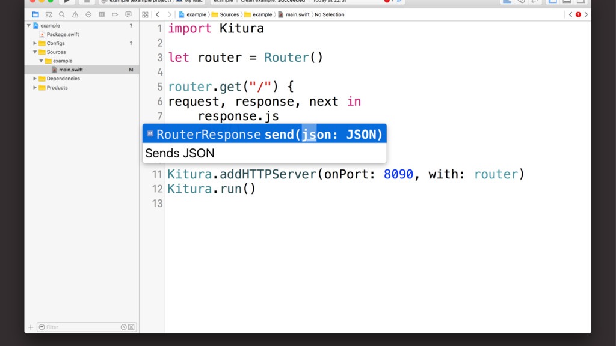The height and width of the screenshot is (346, 616).
Task: Click the Swift file icon beside Package.swift
Action: click(x=42, y=34)
